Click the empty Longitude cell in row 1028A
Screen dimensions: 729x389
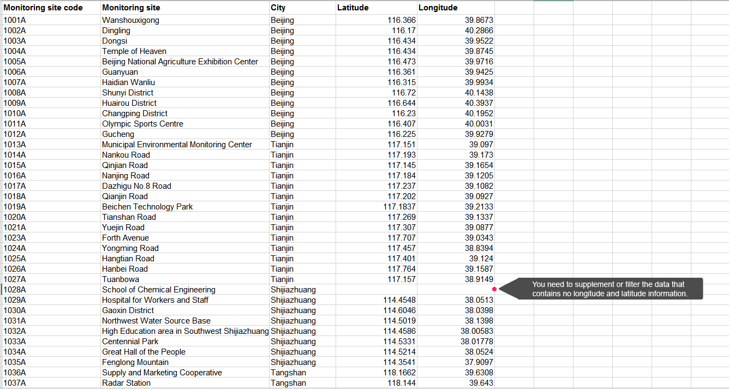coord(456,290)
